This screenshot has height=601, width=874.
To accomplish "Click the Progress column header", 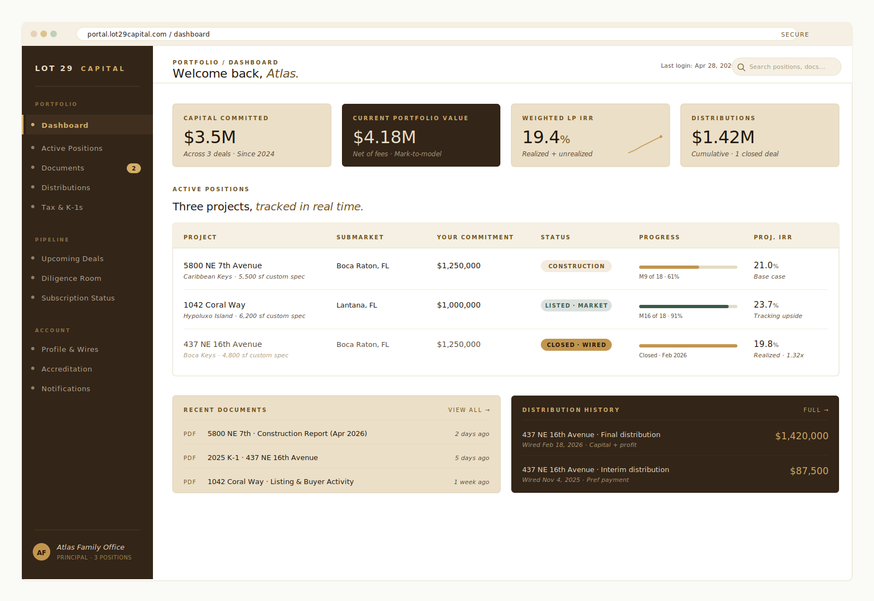I will point(659,237).
